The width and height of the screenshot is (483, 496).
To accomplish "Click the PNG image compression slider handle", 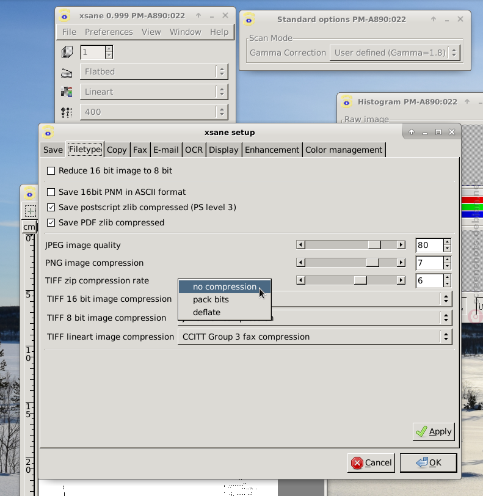I will pos(372,263).
